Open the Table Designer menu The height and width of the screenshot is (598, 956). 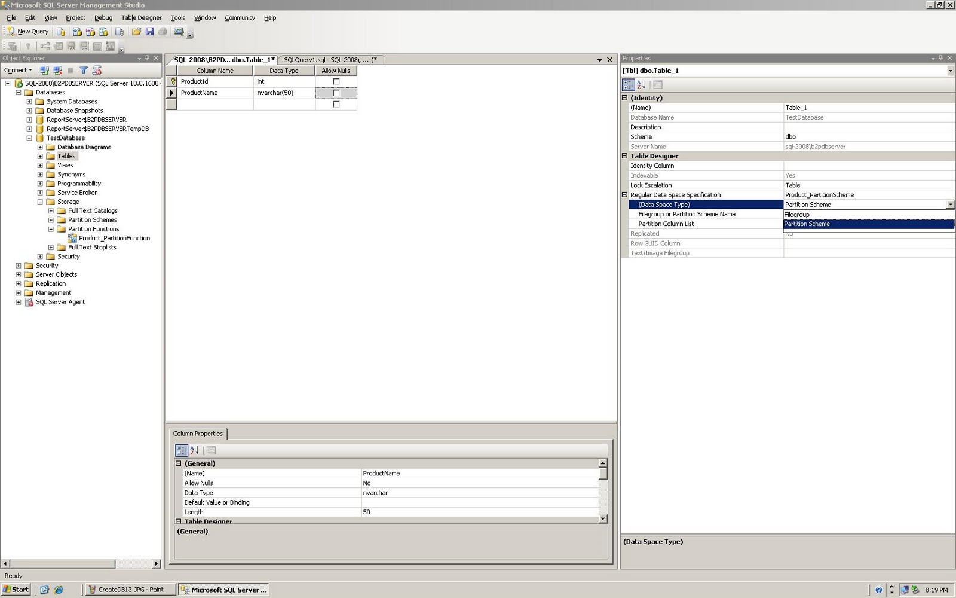[142, 18]
